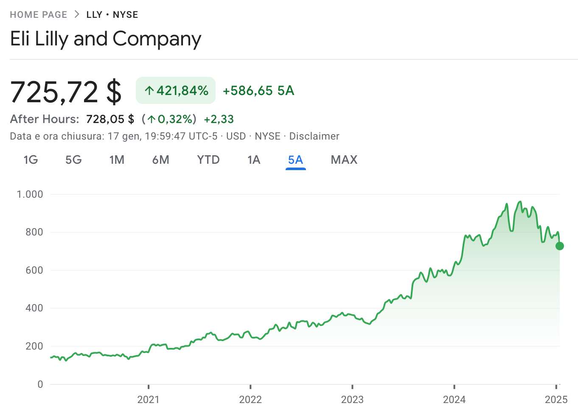This screenshot has height=420, width=578.
Task: Click the breadcrumb chevron separator
Action: pos(77,14)
